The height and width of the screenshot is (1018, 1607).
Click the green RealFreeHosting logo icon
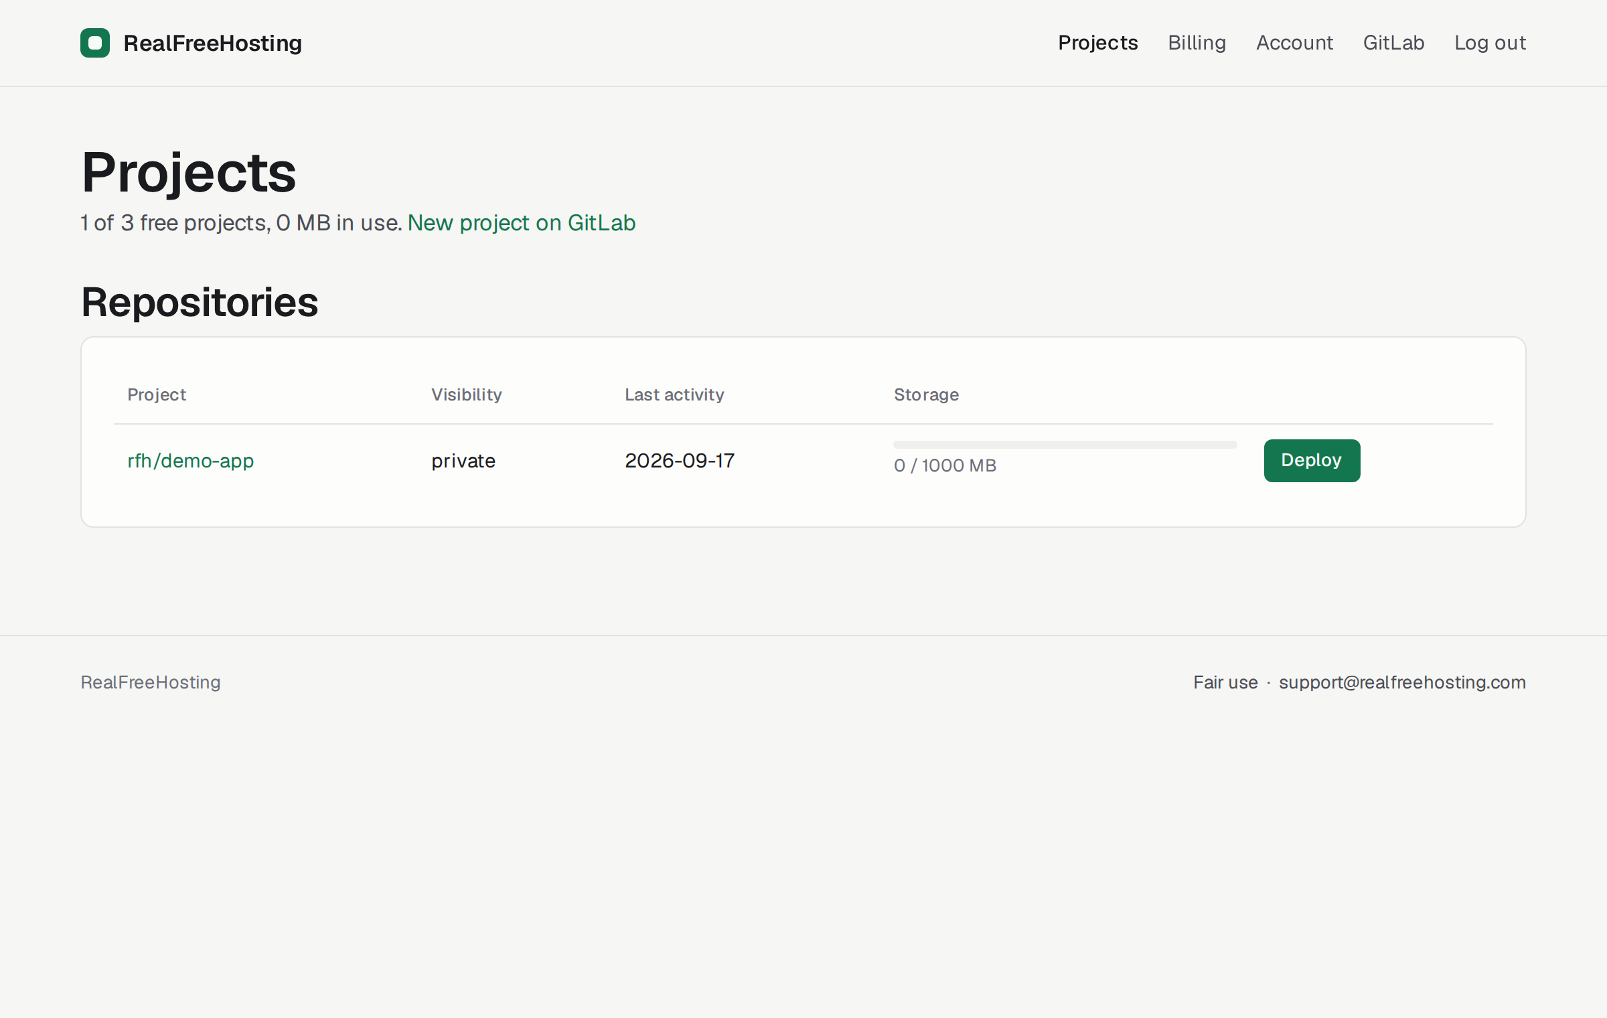[95, 43]
